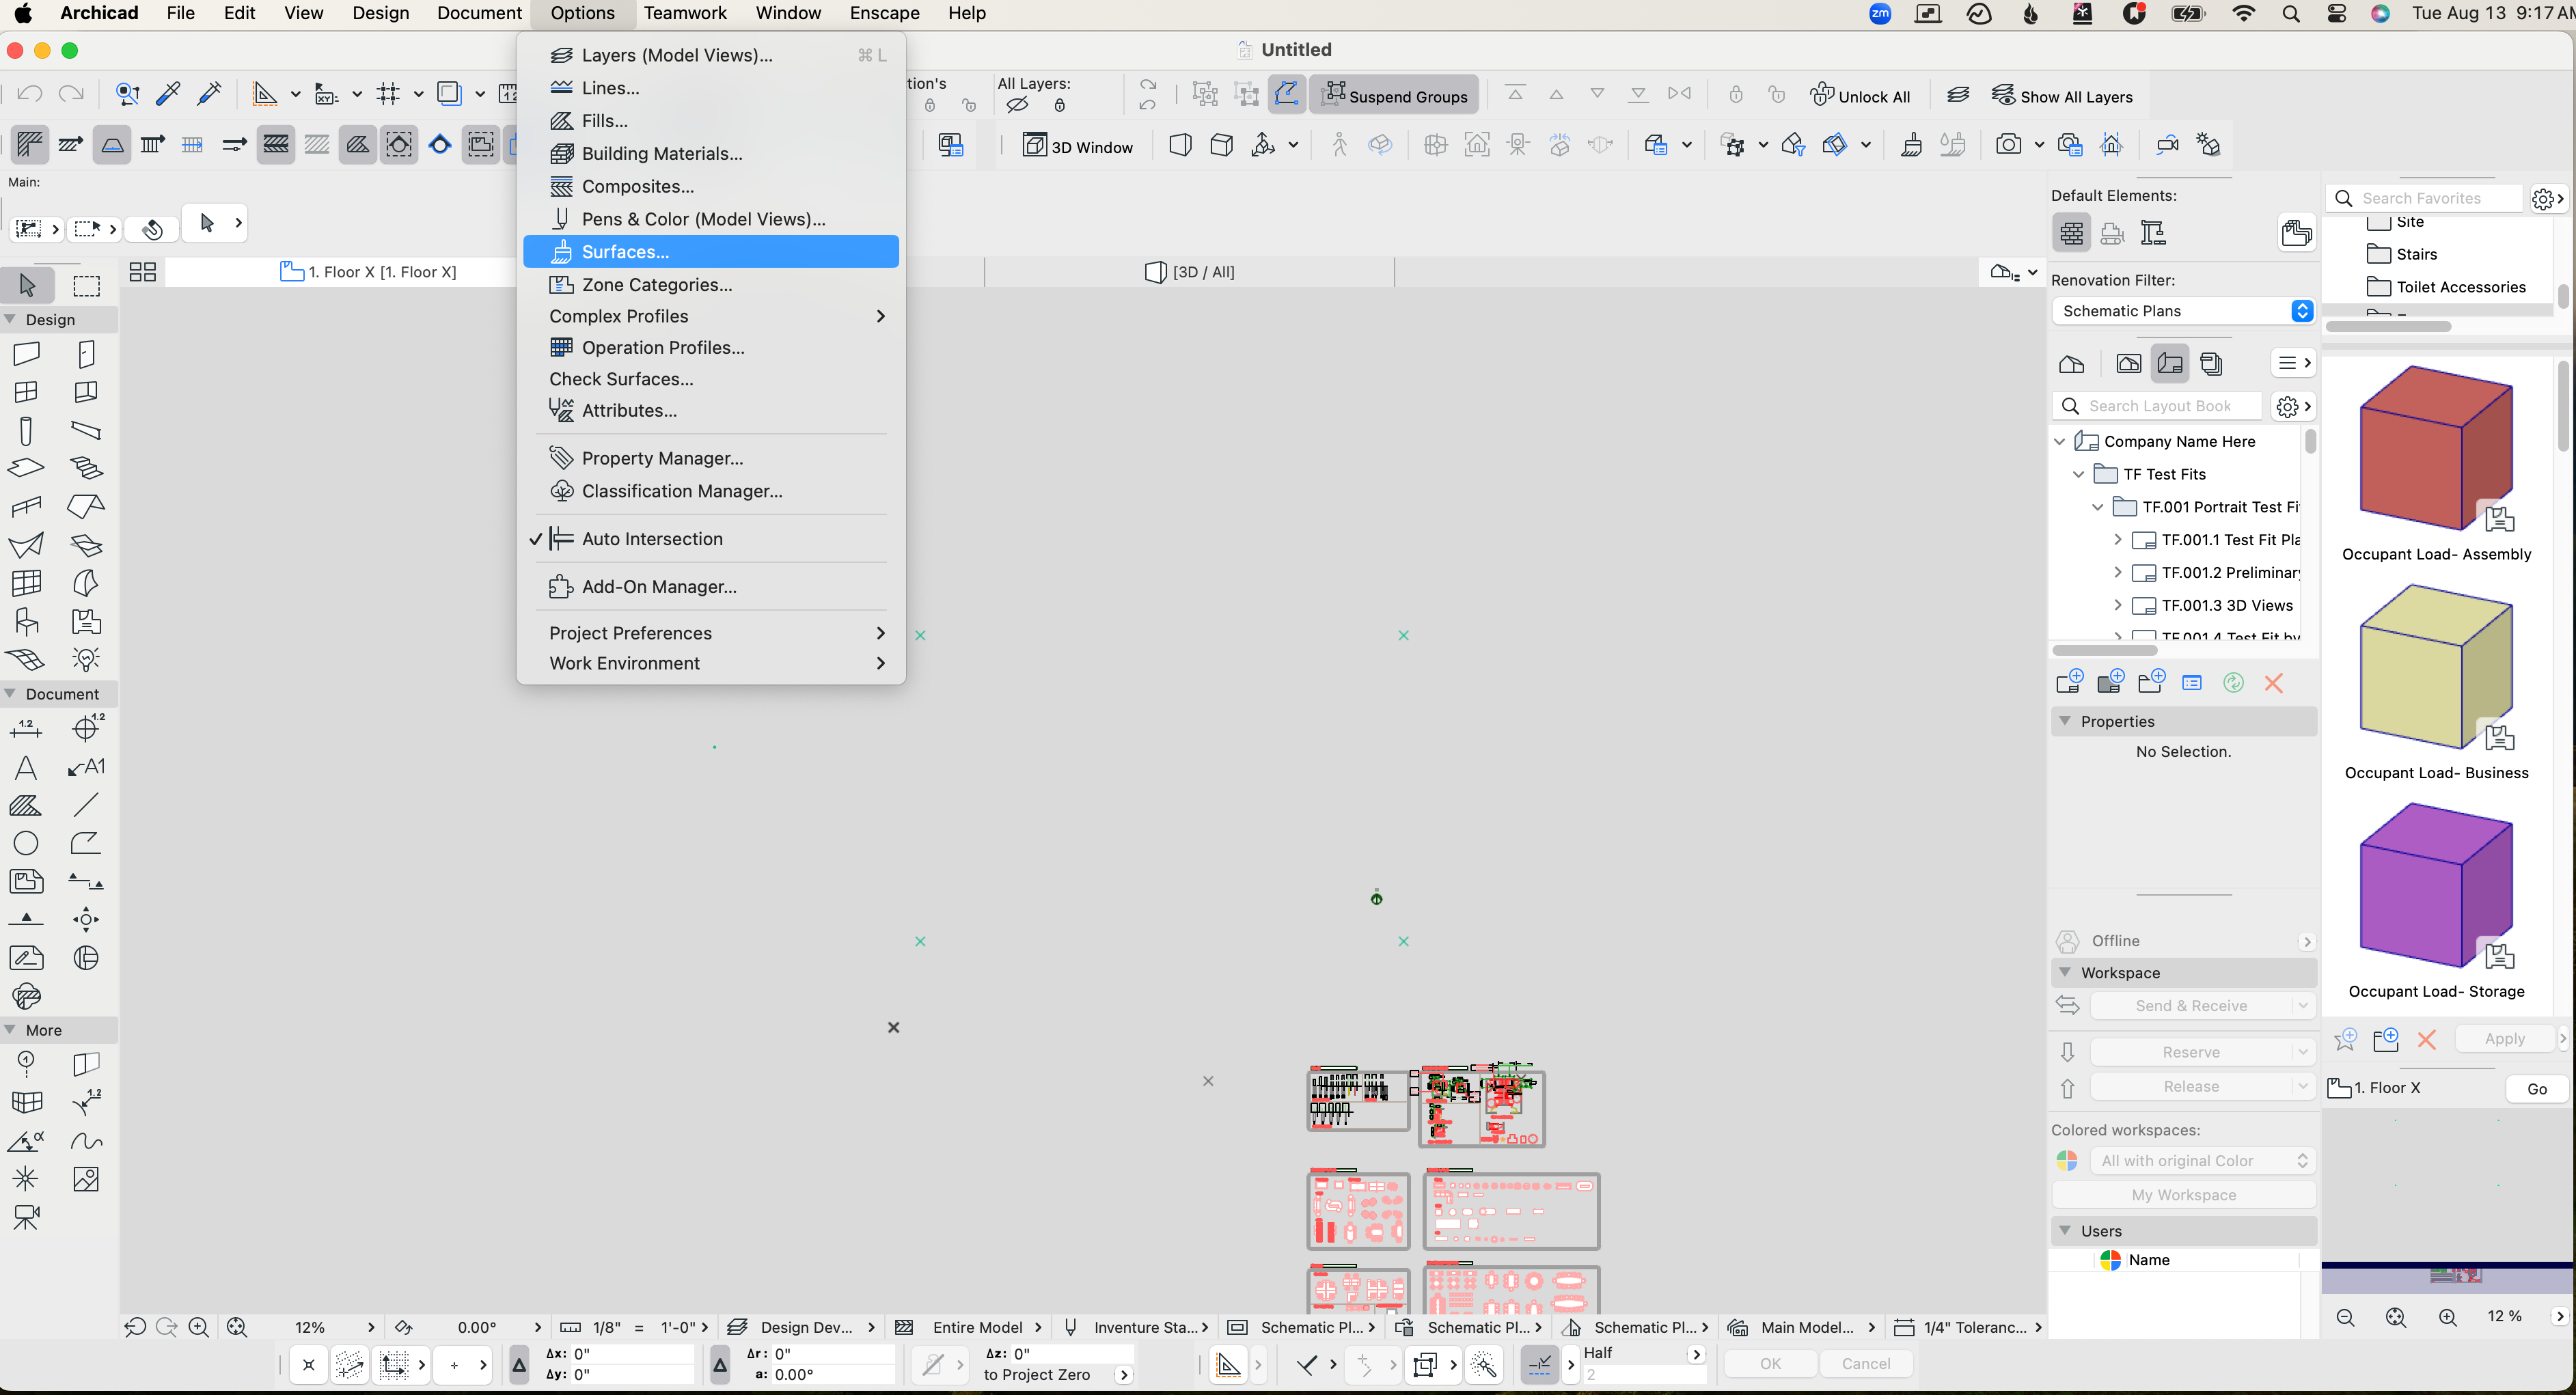Open Renovation Filter Schematic Plans dropdown
The height and width of the screenshot is (1395, 2576).
(x=2183, y=311)
